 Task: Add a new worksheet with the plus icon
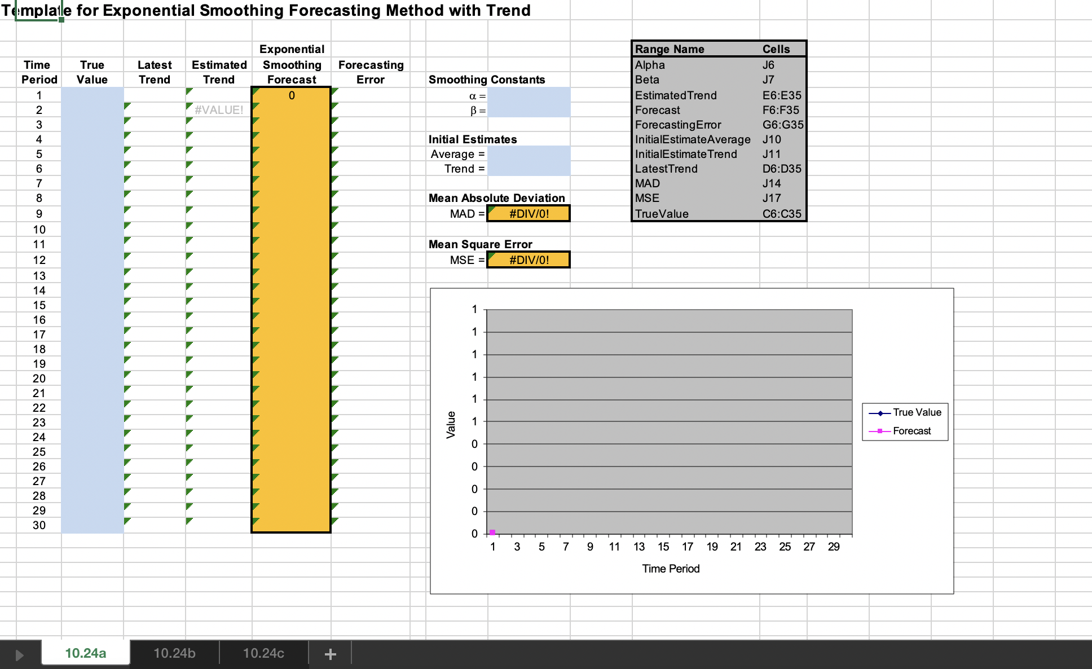pos(331,654)
